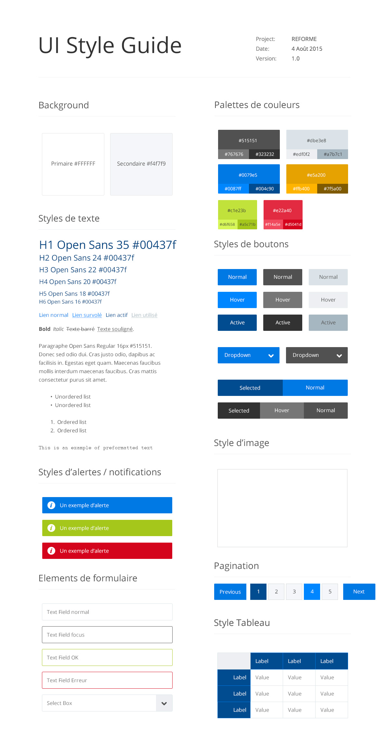Image resolution: width=390 pixels, height=730 pixels.
Task: Click the light gray Active button
Action: click(328, 323)
